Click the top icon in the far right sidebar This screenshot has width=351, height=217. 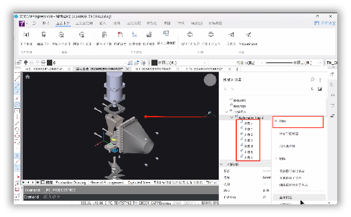coord(332,75)
